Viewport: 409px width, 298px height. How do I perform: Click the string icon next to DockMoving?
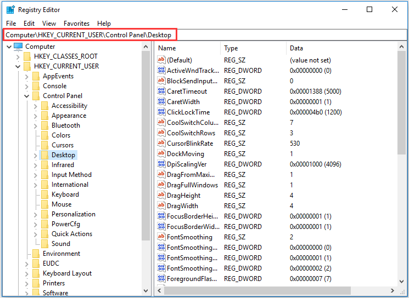click(161, 153)
